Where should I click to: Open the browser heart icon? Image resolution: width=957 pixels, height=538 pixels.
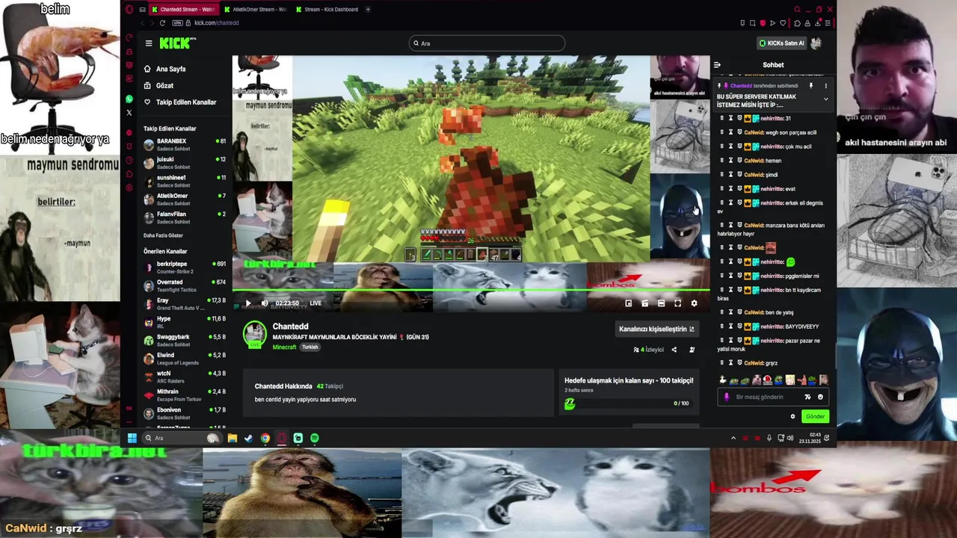[x=783, y=23]
